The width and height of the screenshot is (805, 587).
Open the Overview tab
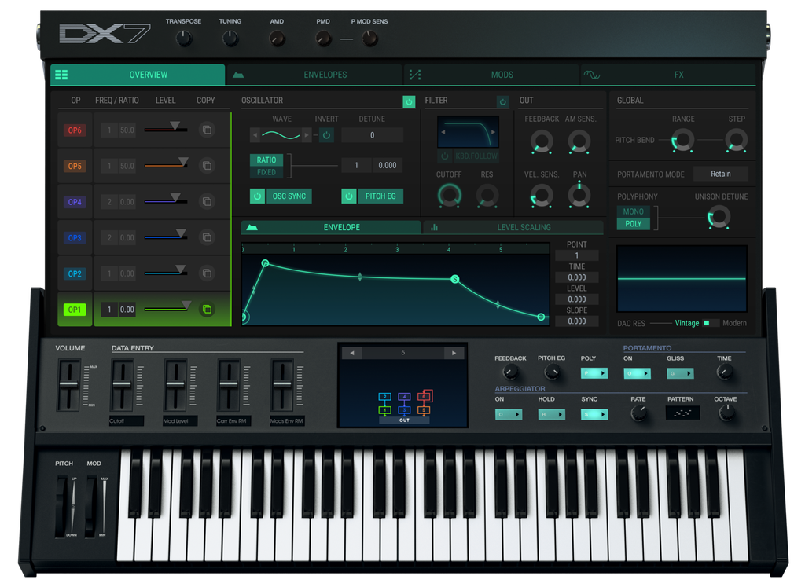(138, 75)
